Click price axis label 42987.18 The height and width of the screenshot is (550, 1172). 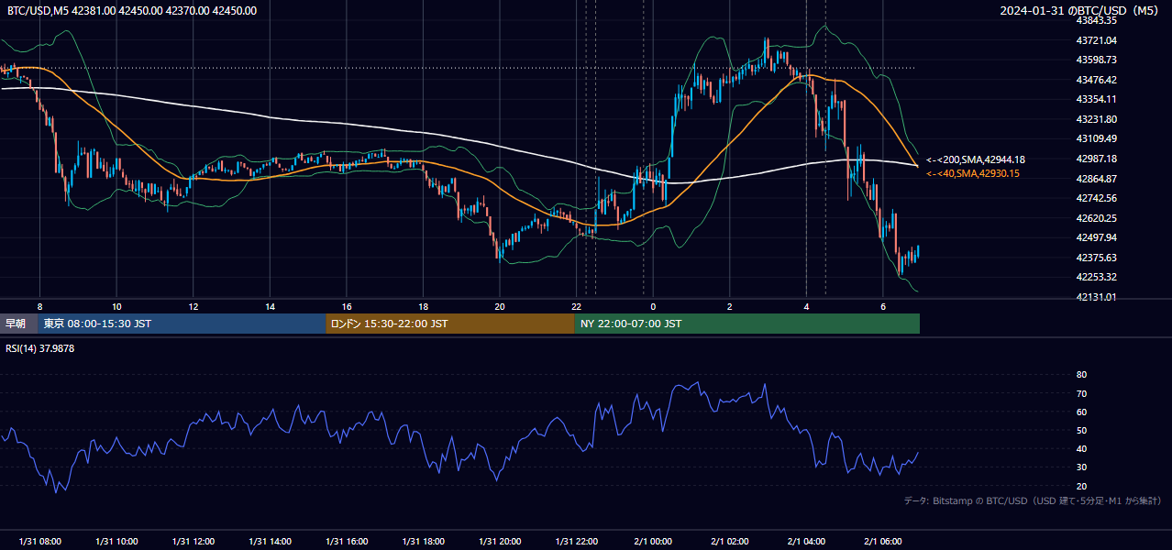[1096, 159]
